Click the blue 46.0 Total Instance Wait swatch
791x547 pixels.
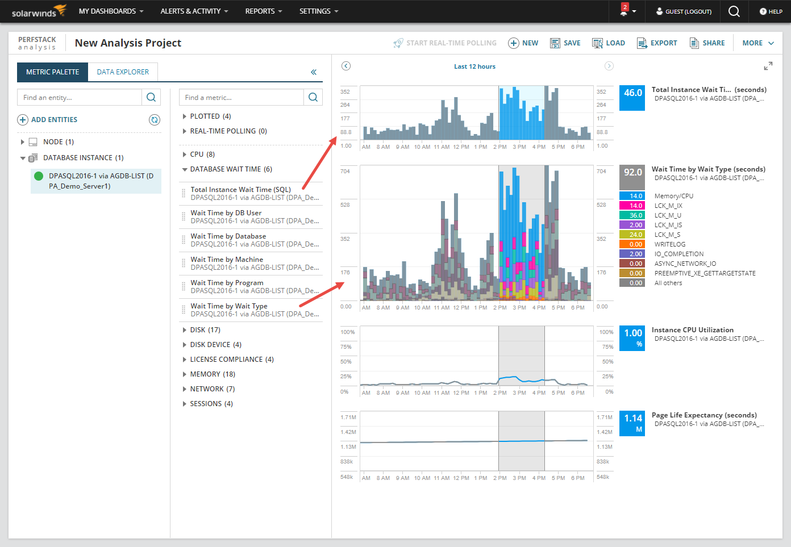(x=632, y=98)
